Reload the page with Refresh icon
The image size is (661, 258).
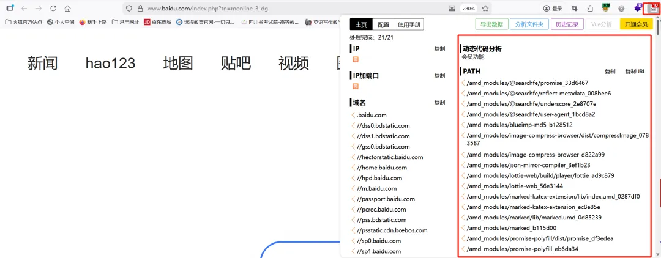pyautogui.click(x=53, y=9)
